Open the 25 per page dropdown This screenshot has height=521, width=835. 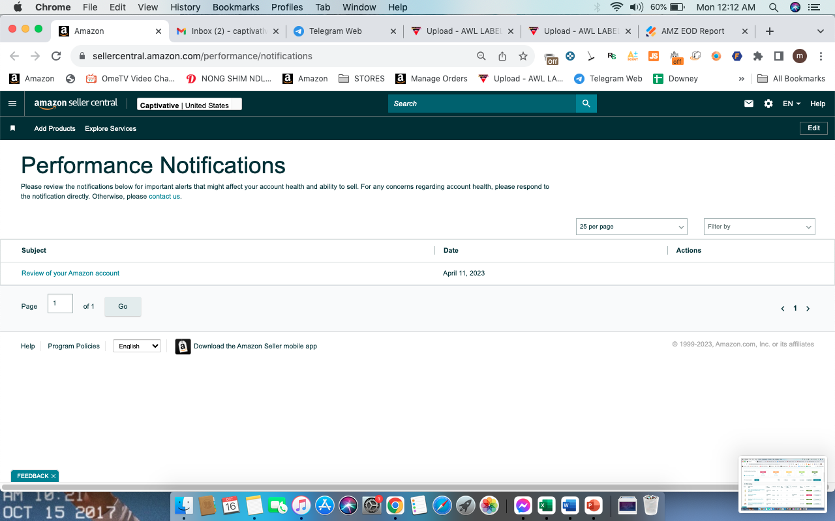click(631, 227)
